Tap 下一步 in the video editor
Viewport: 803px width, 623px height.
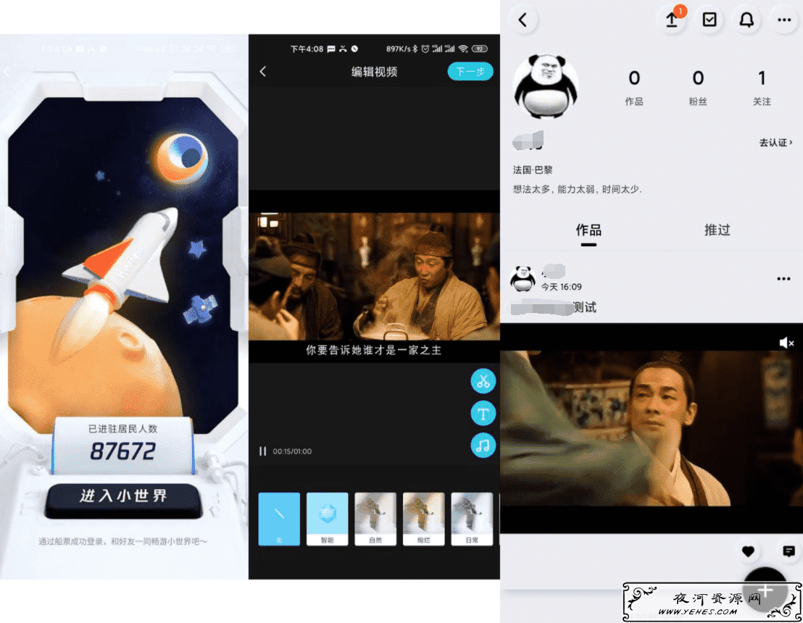[x=470, y=71]
